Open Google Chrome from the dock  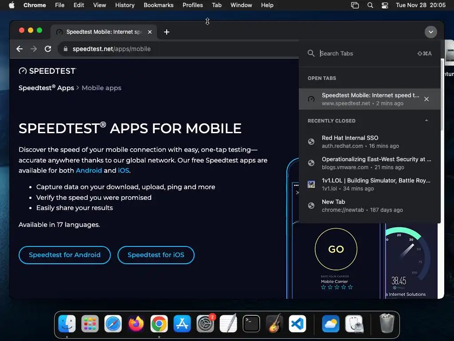(159, 324)
